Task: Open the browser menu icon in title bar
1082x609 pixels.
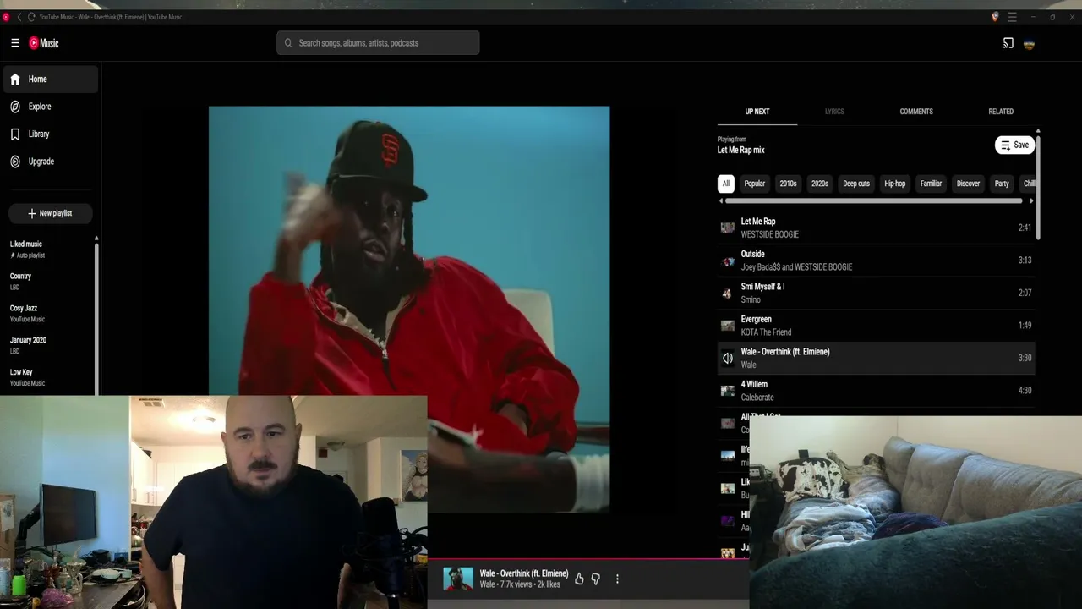Action: tap(1012, 17)
